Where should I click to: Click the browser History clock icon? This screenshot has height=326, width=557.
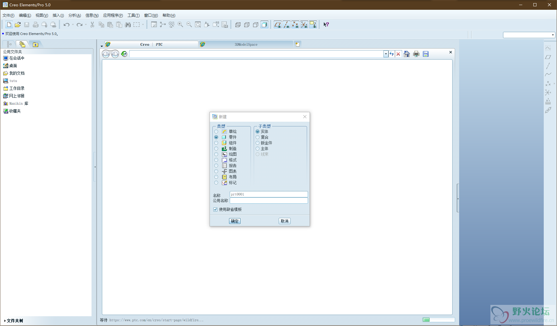point(124,54)
